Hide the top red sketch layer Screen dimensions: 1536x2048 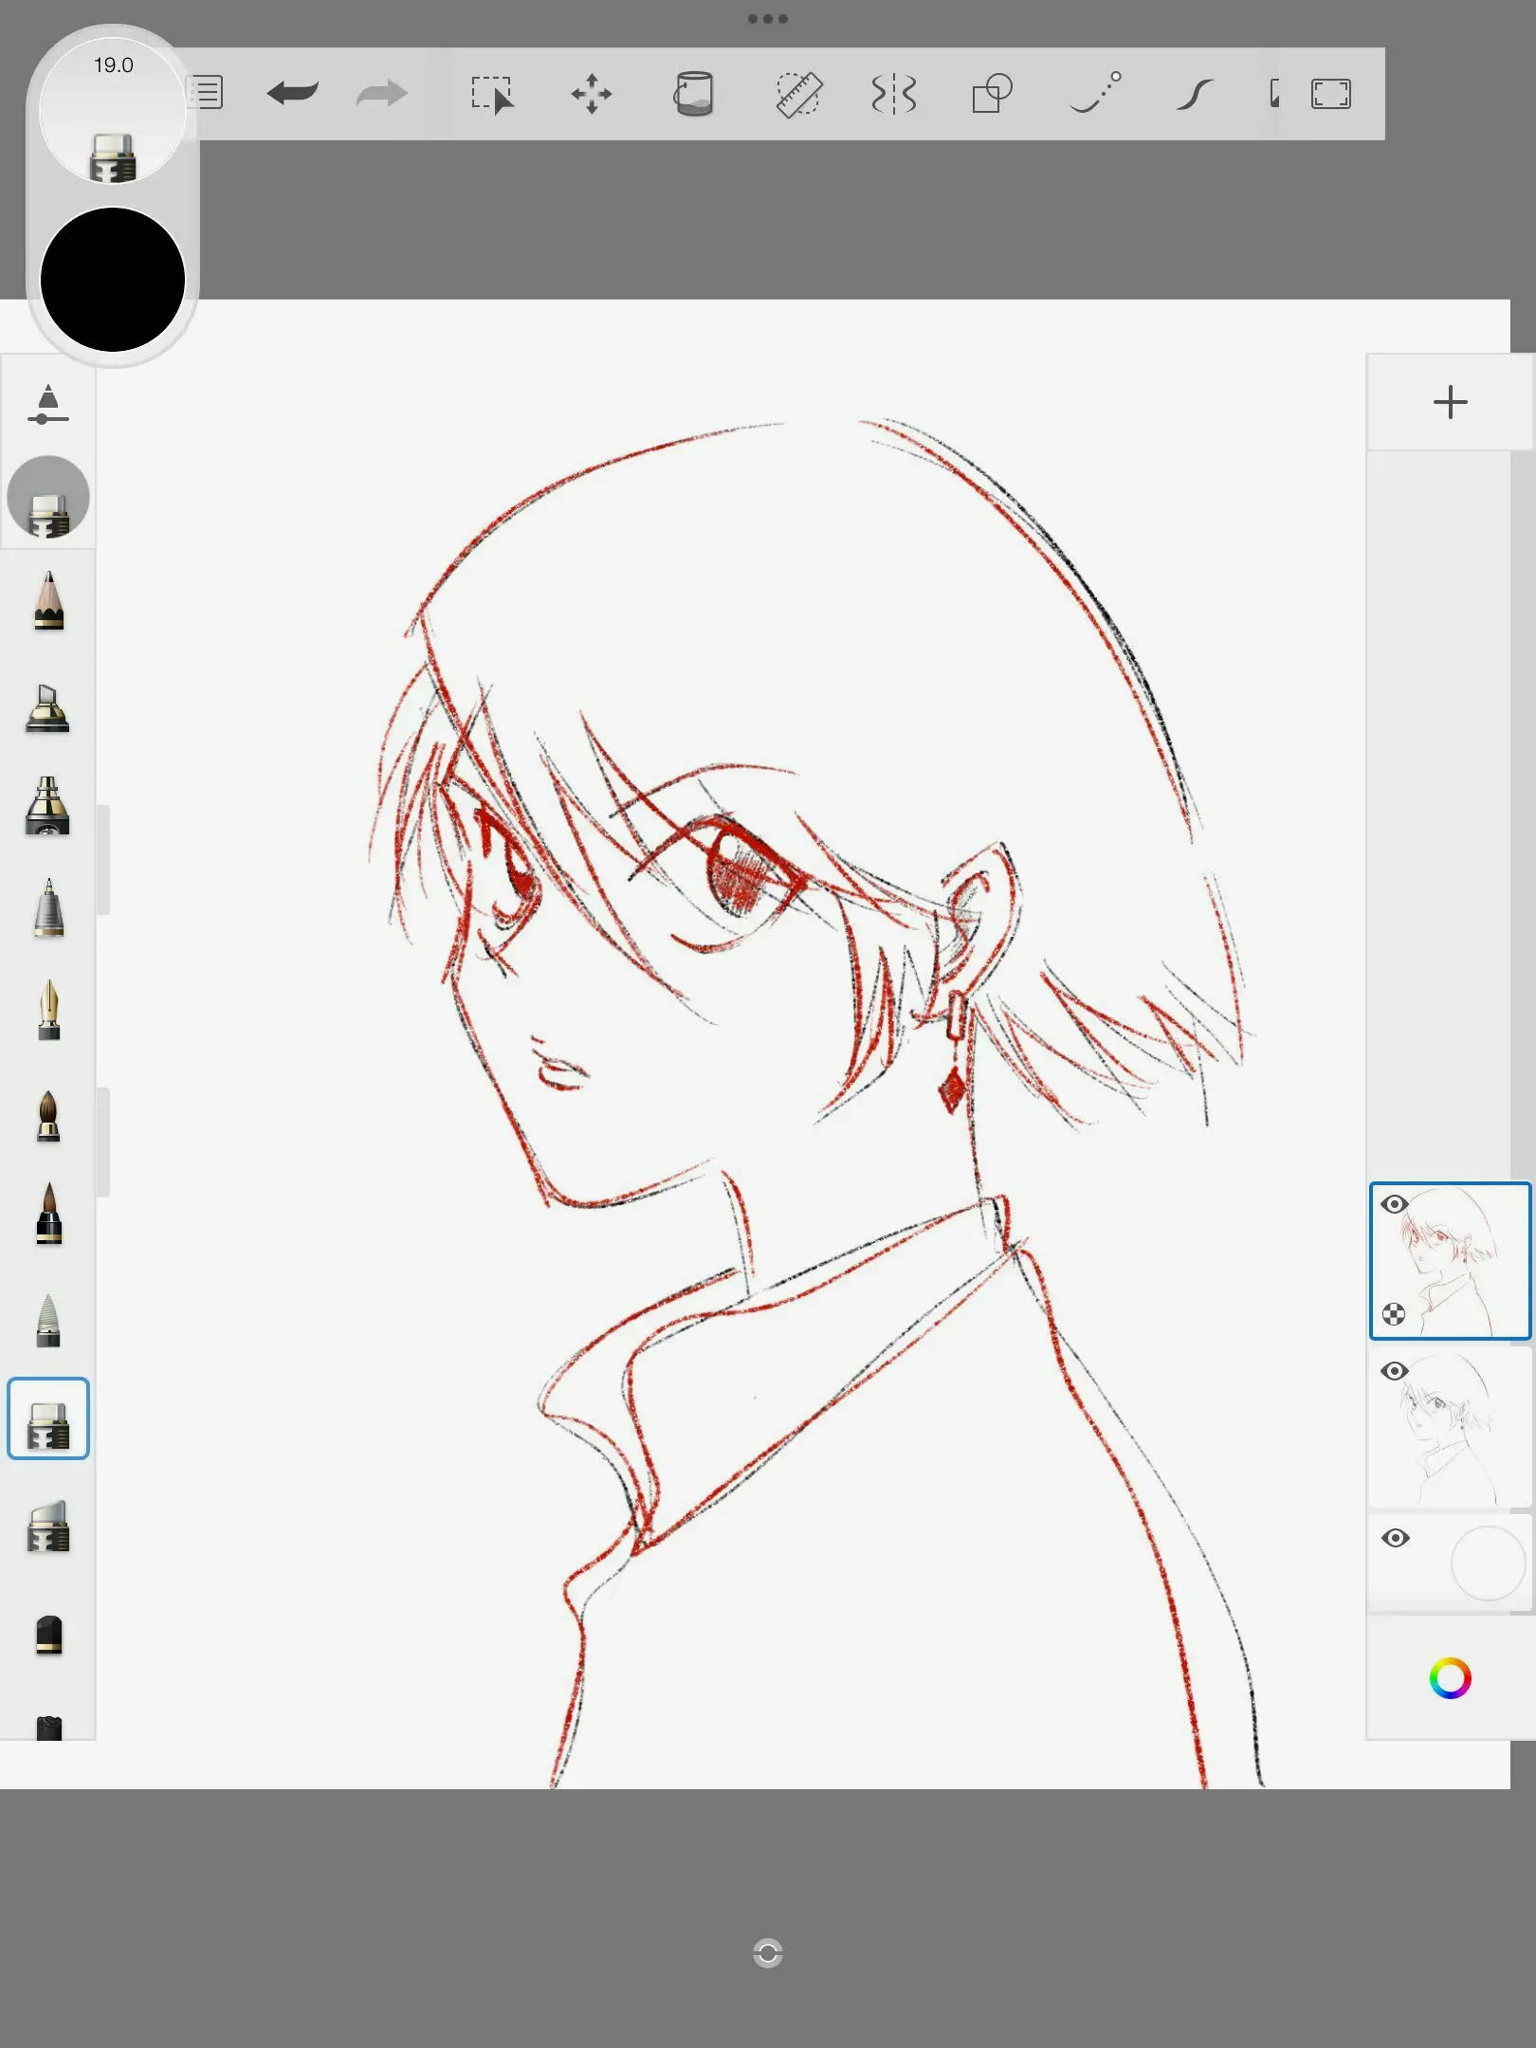[x=1394, y=1204]
